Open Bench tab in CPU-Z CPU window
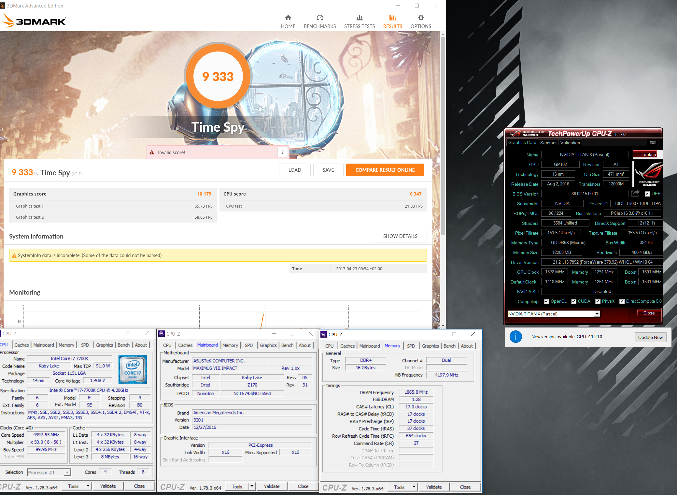The width and height of the screenshot is (677, 495). (123, 345)
